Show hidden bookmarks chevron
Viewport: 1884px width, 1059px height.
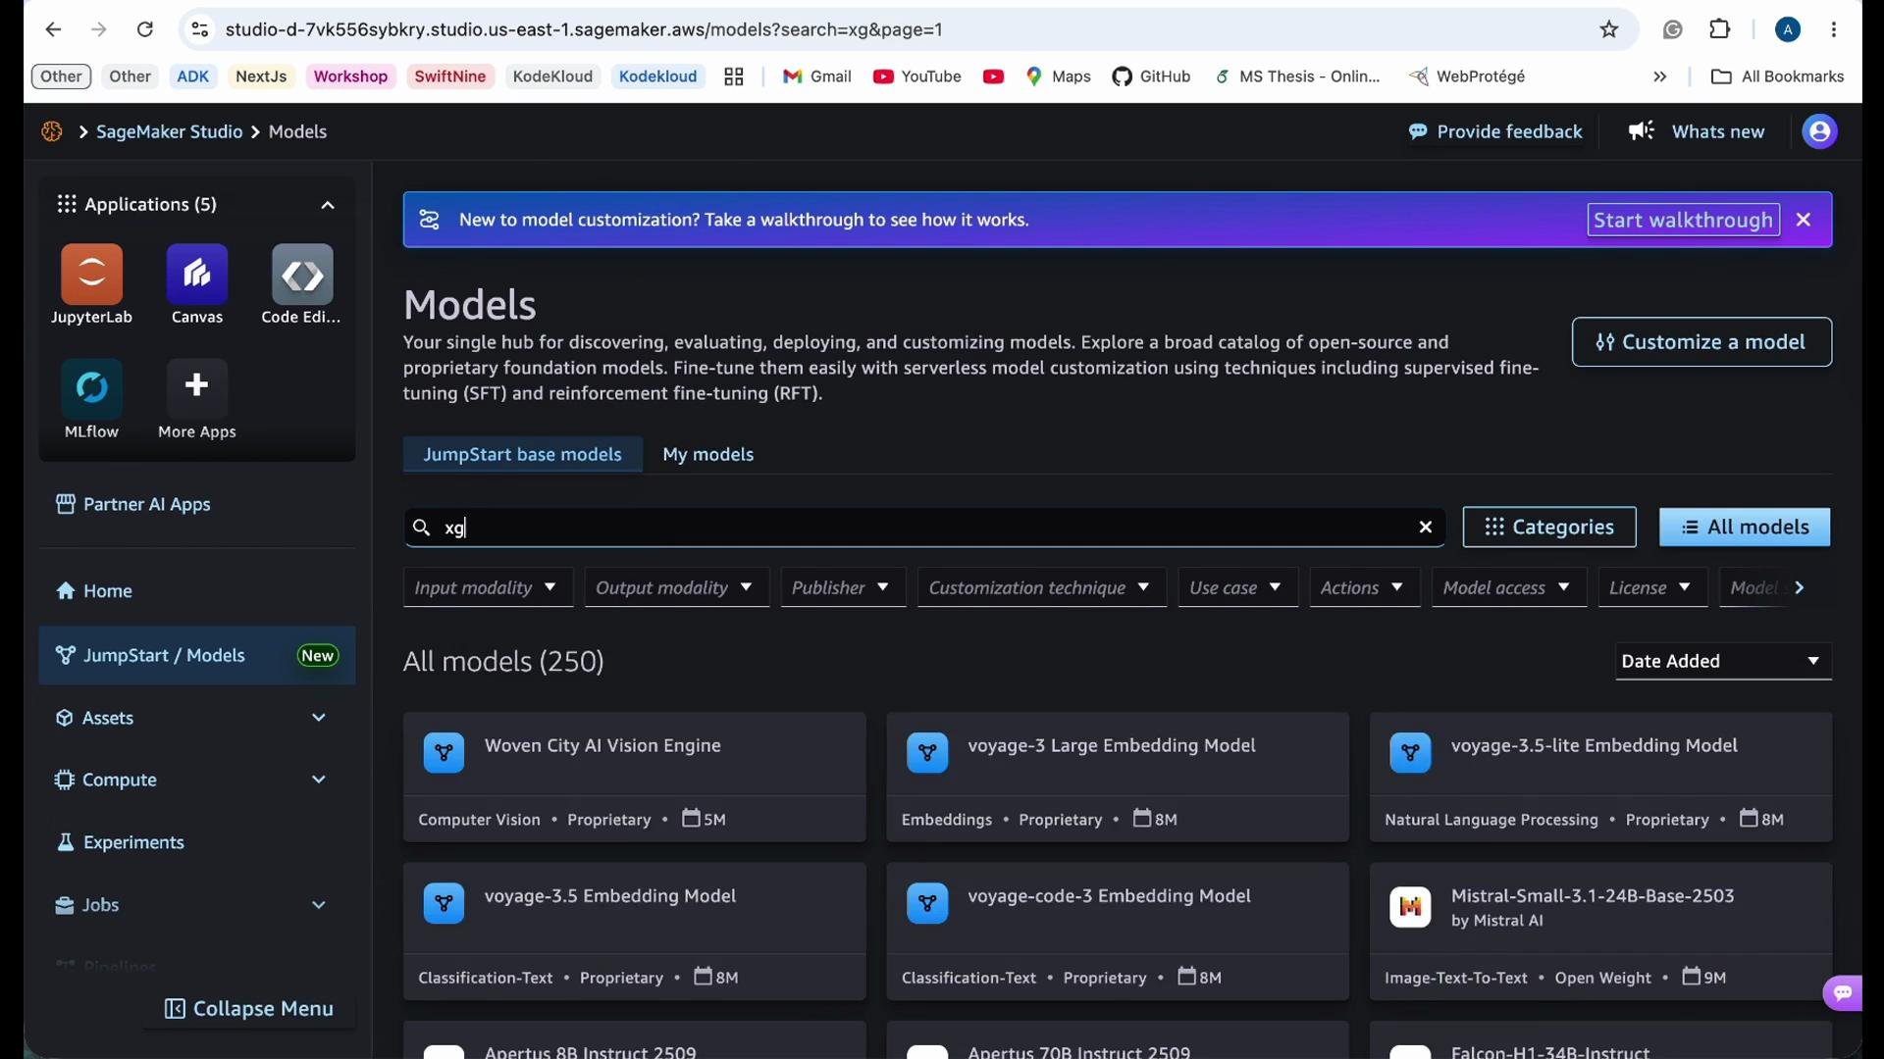(x=1660, y=76)
